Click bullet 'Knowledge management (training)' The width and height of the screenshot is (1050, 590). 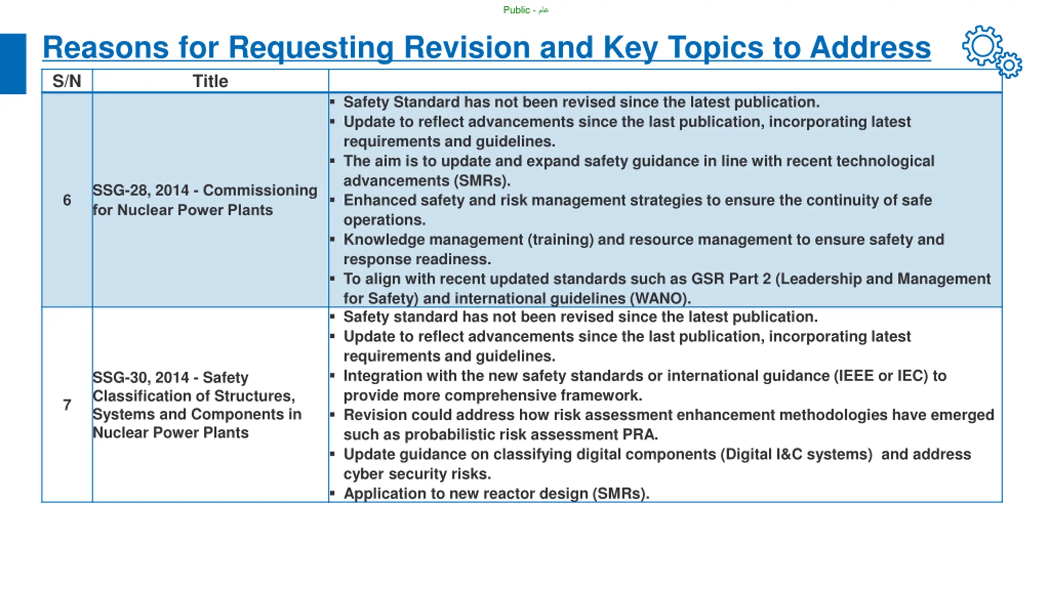point(644,249)
